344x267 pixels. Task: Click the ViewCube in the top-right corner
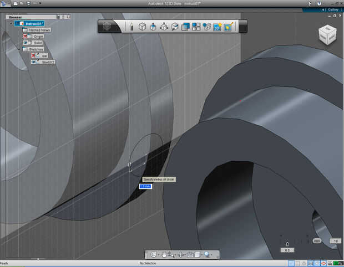(x=326, y=35)
